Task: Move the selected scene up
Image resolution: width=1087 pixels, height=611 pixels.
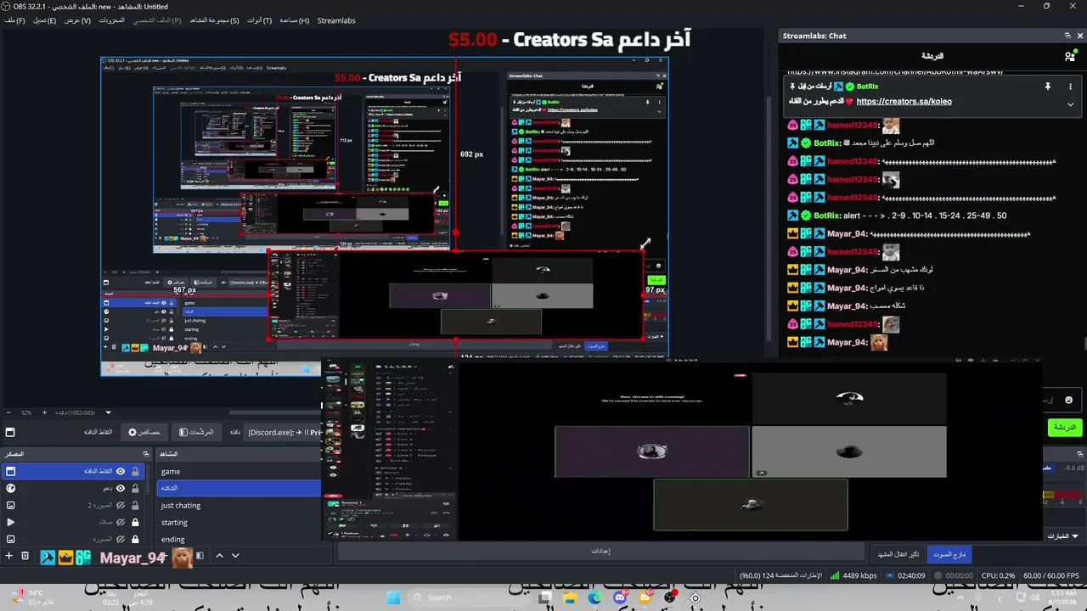Action: click(219, 556)
